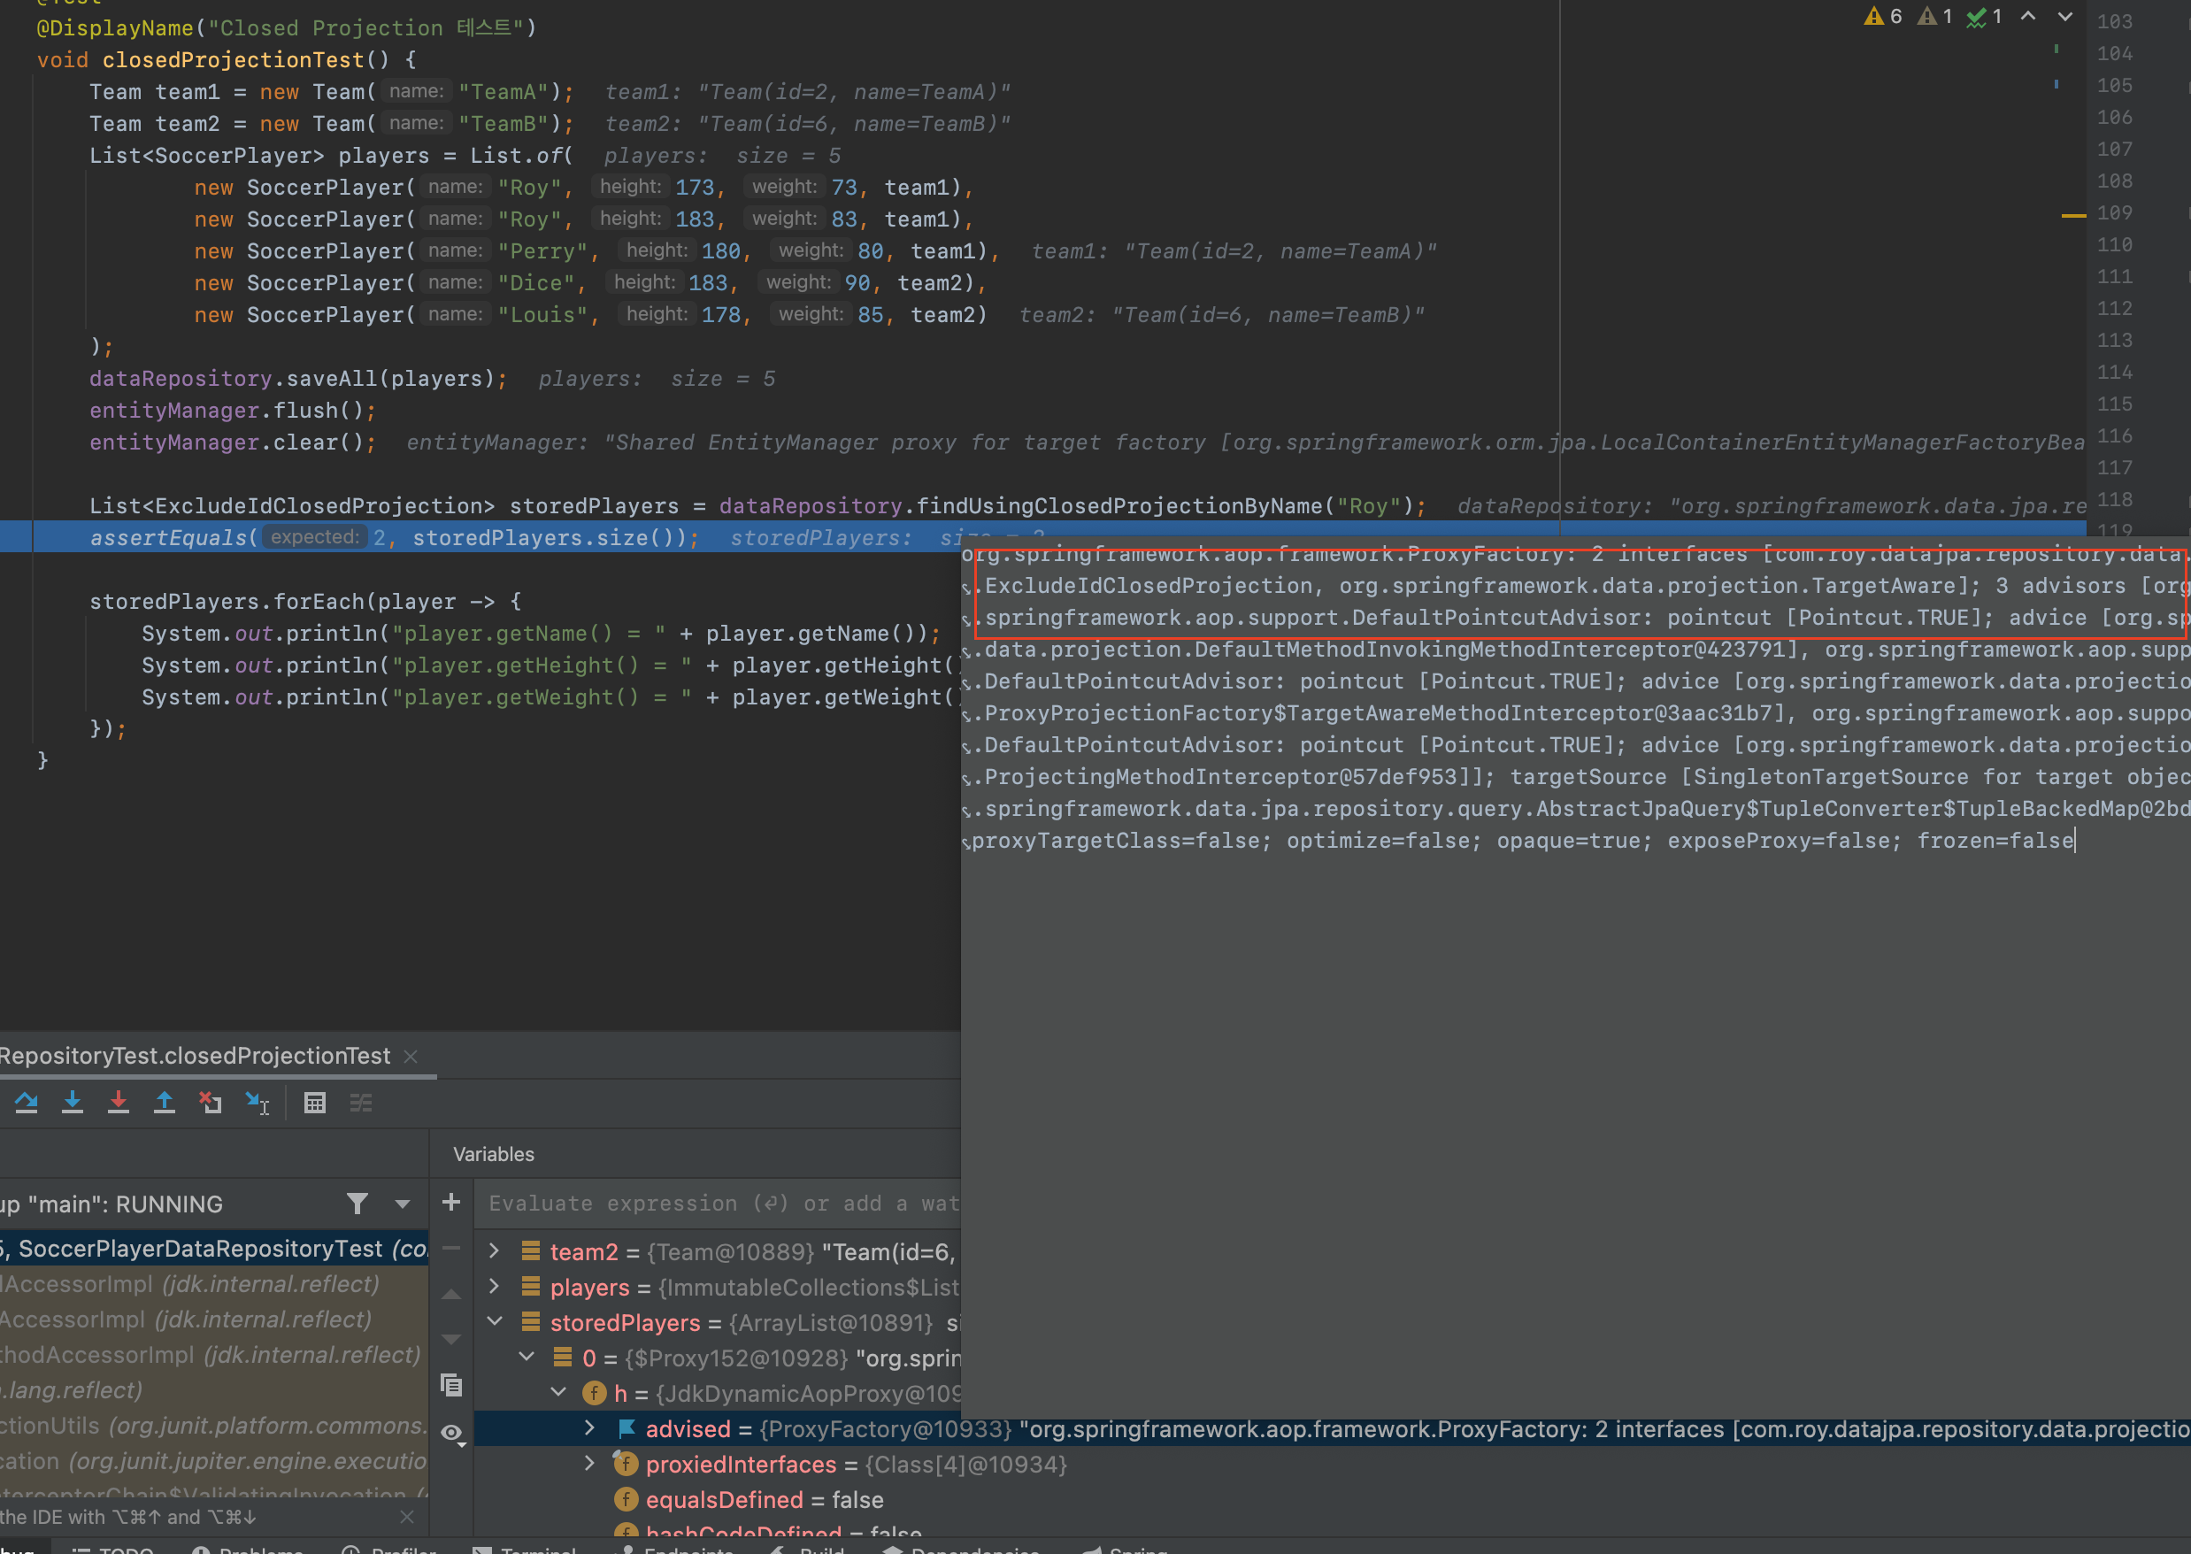The height and width of the screenshot is (1554, 2191).
Task: Switch to the Variables tab
Action: click(x=494, y=1154)
